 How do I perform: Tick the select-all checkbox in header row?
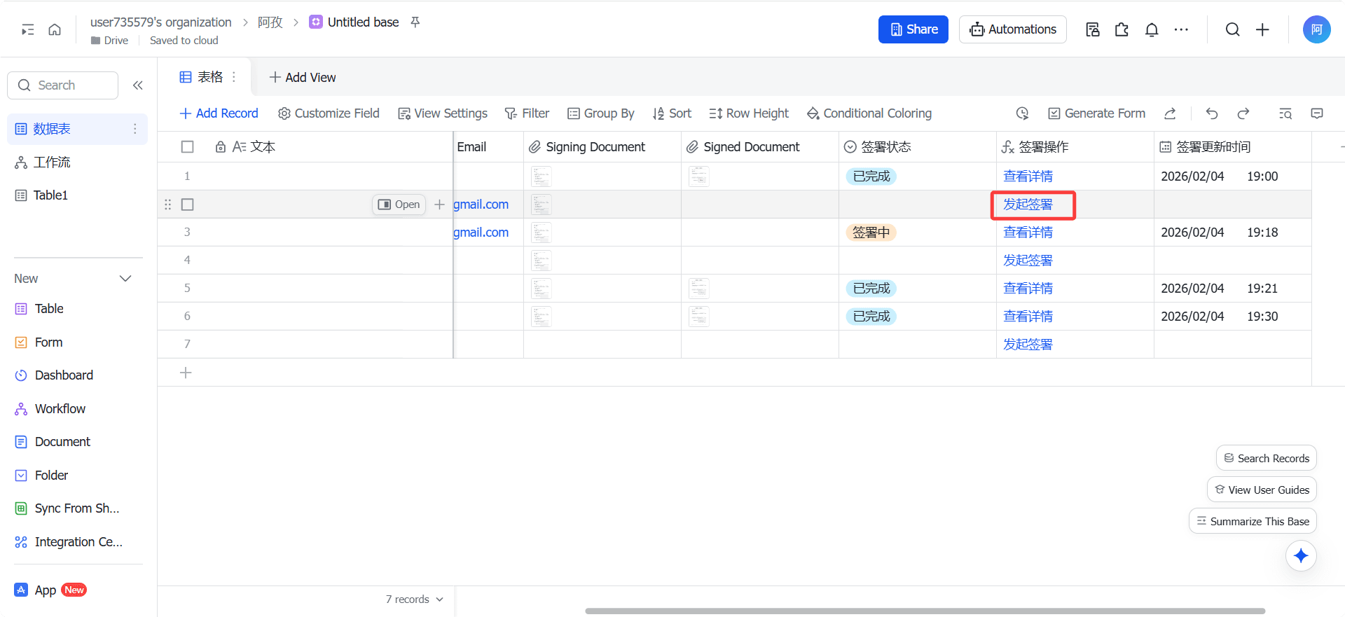(x=187, y=147)
